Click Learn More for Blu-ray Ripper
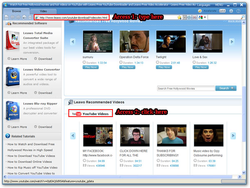Viewport: 250px width, 188px height. coord(17,127)
